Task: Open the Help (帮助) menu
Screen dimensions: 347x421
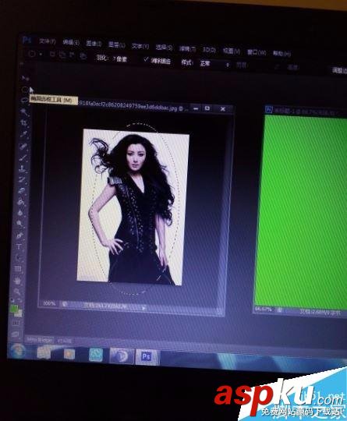Action: (x=281, y=54)
